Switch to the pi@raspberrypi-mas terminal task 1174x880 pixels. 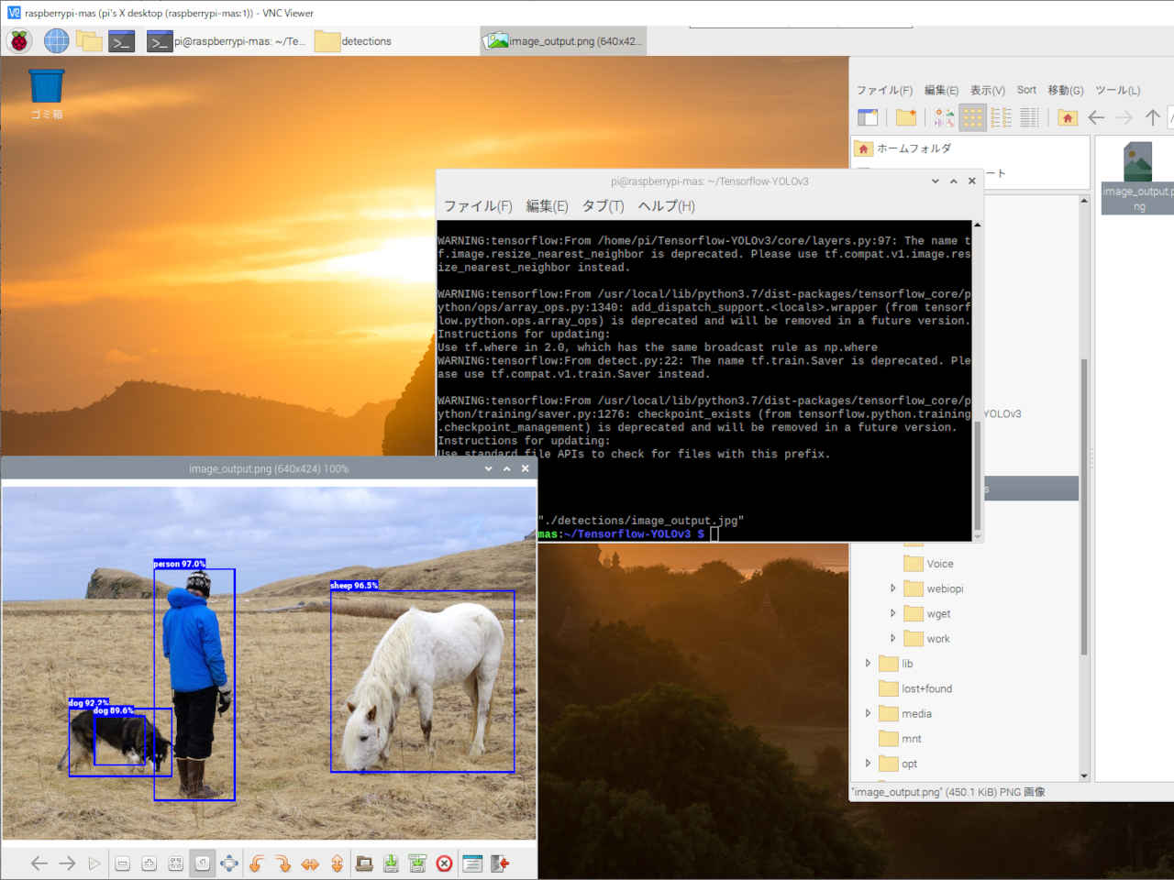[227, 40]
